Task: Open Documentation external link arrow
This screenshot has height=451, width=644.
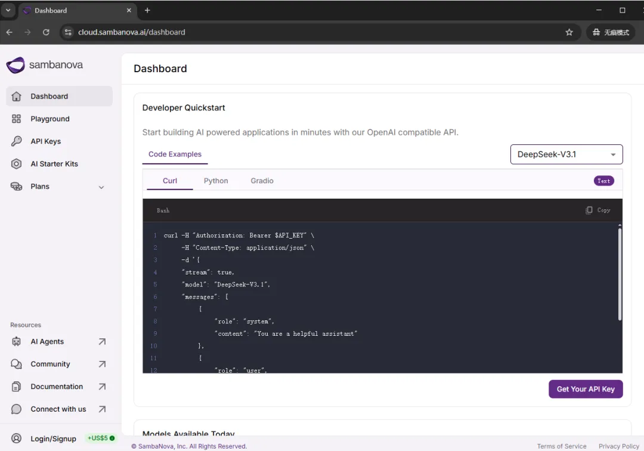Action: click(103, 387)
